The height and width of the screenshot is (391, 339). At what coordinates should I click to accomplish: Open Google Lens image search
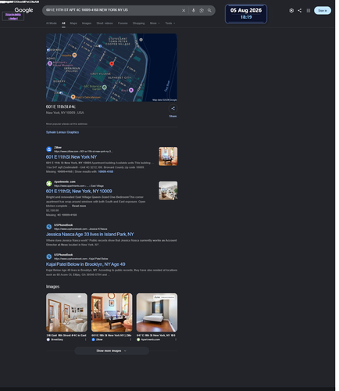pyautogui.click(x=202, y=10)
